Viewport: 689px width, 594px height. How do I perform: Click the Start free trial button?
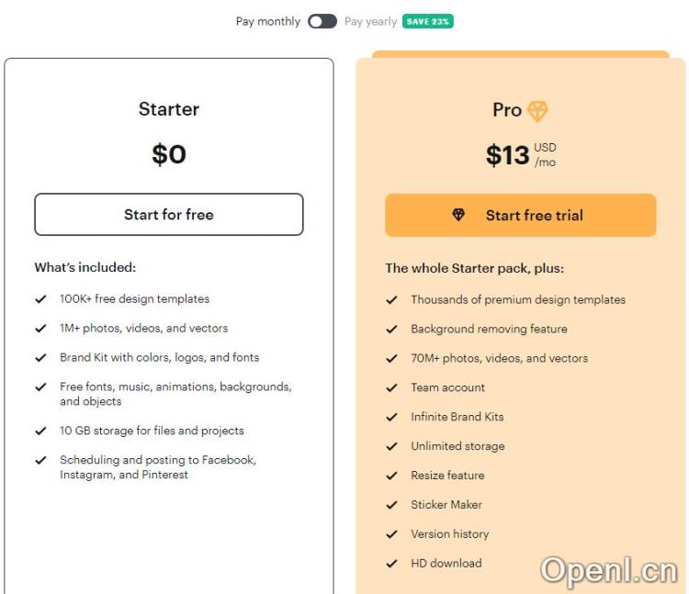point(520,216)
